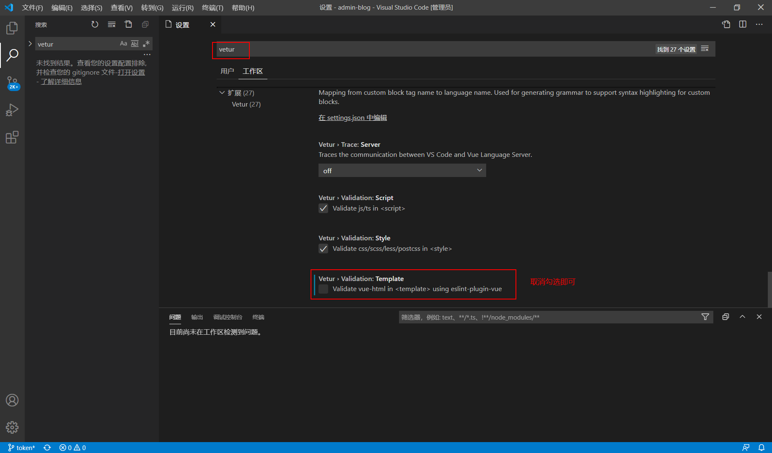
Task: Expand the search replace chevron
Action: [x=30, y=43]
